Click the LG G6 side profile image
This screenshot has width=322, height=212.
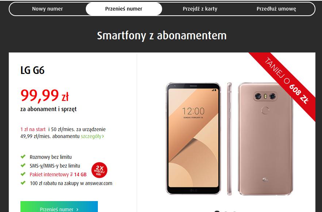pos(229,139)
